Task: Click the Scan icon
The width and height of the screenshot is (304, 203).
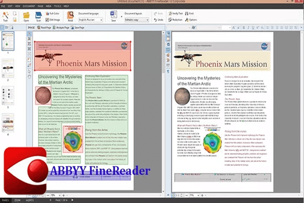Action: [x=38, y=16]
